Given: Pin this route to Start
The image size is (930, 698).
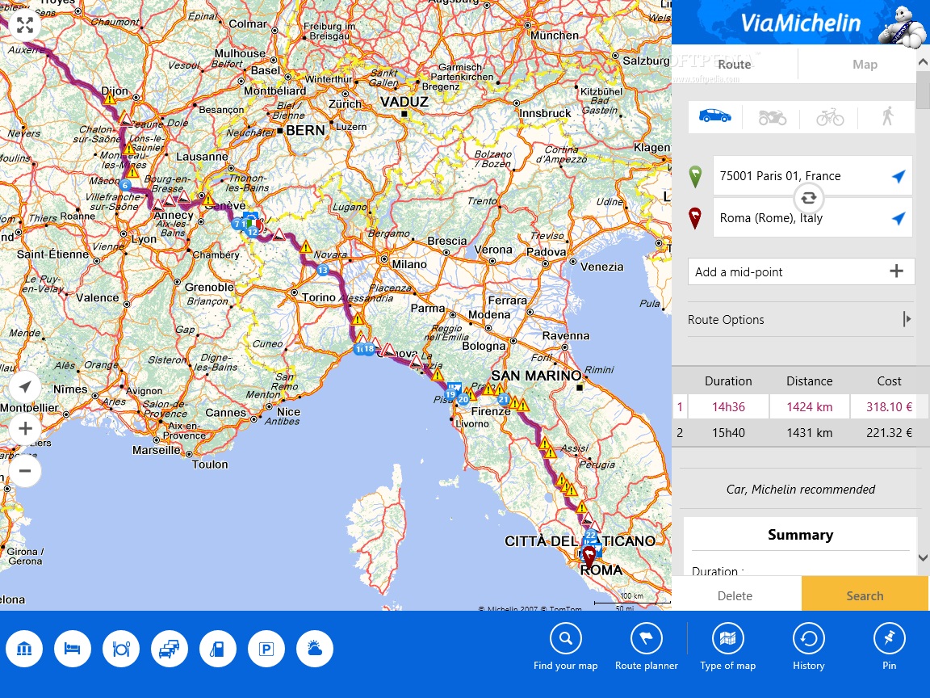Looking at the screenshot, I should (889, 647).
